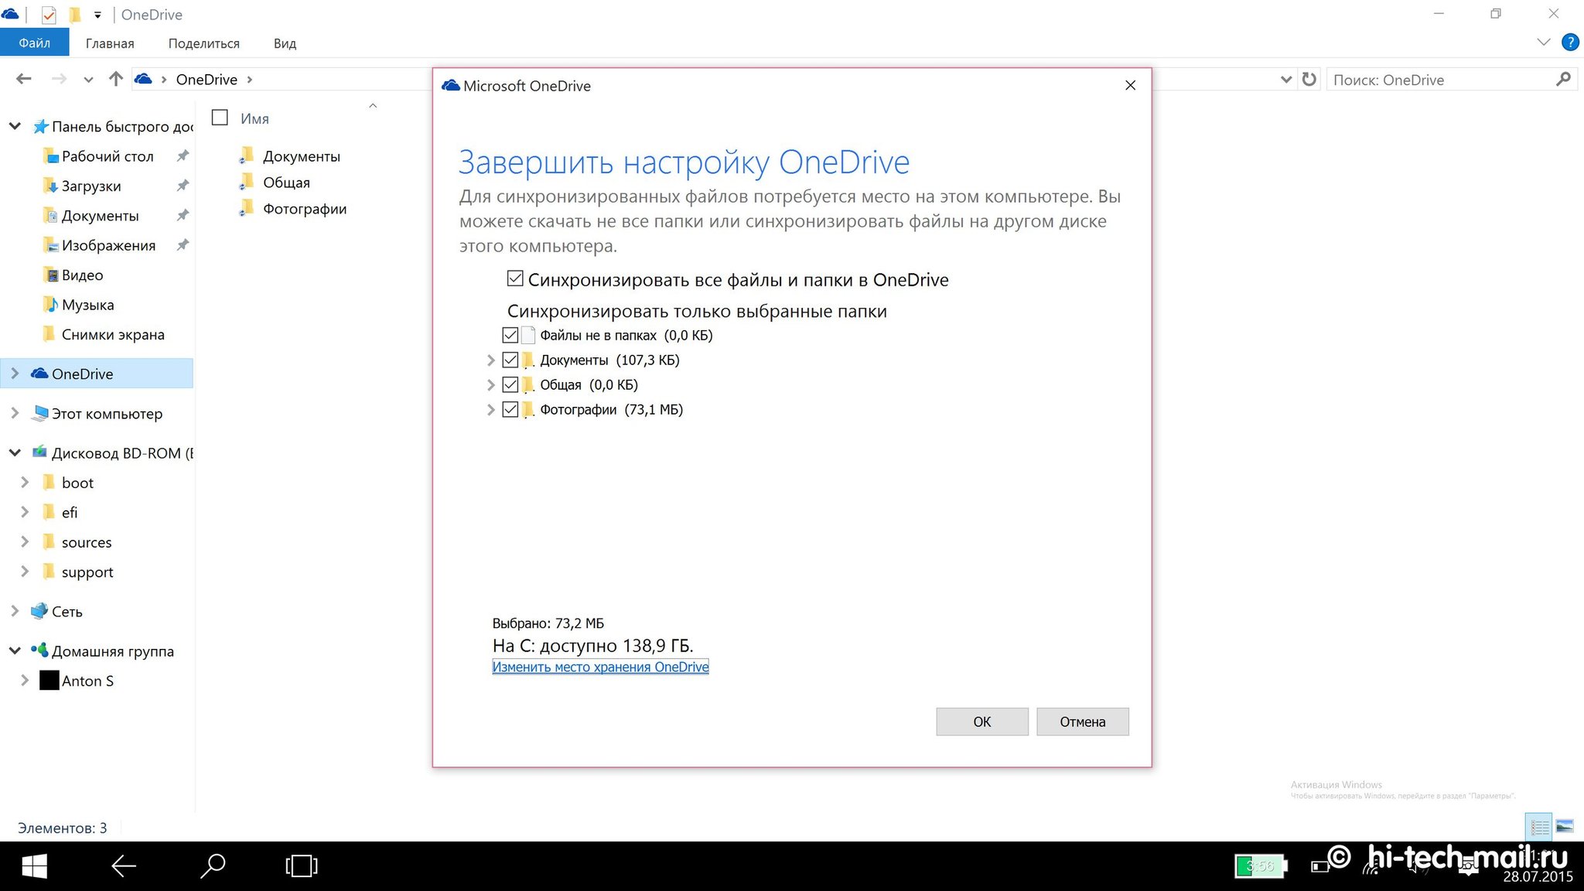Expand the Документы folder tree item
This screenshot has width=1584, height=891.
(x=490, y=359)
